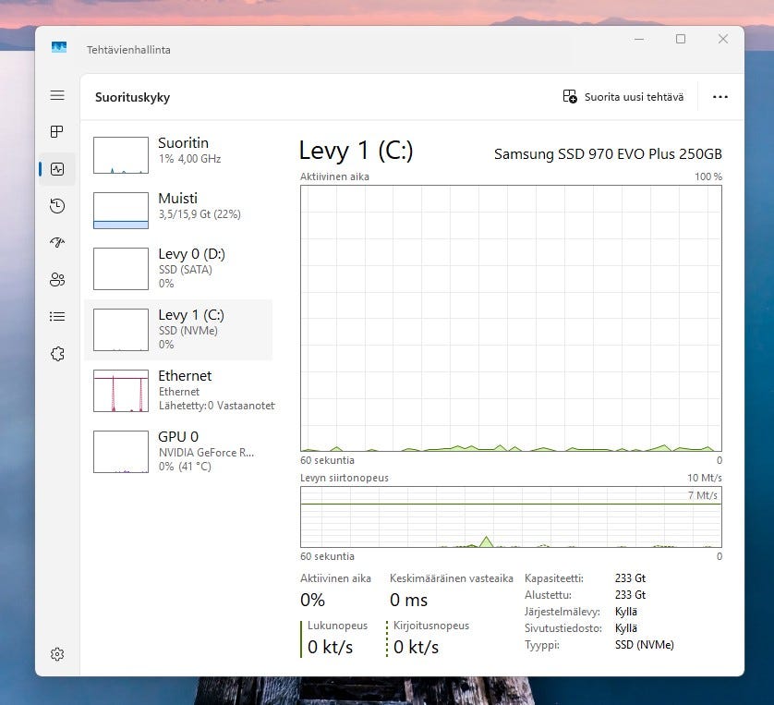Screen dimensions: 774x705
Task: Select the Muisti memory entry
Action: coord(178,211)
